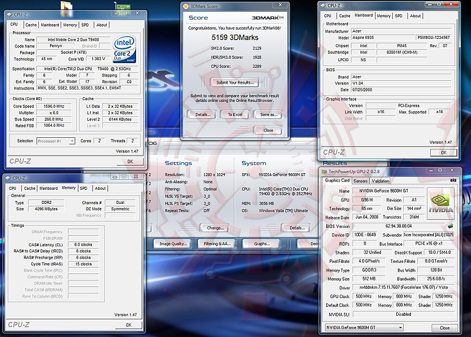The width and height of the screenshot is (471, 337).
Task: Click the memory size value 4096 MBytes
Action: (46, 209)
